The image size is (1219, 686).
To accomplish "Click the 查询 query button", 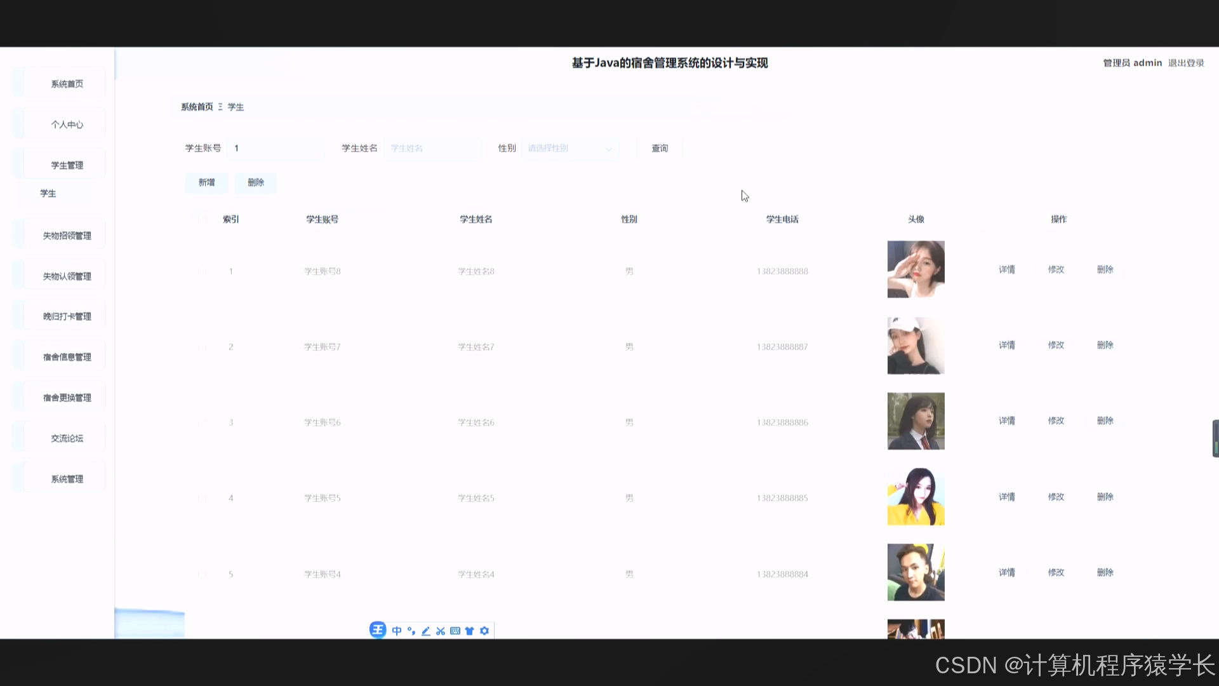I will [660, 148].
